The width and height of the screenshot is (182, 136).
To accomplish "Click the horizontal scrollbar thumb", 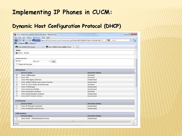I will [73, 121].
